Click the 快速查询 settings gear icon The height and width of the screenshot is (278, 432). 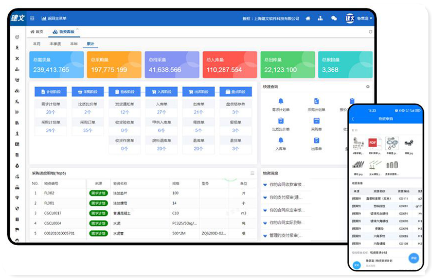[368, 87]
